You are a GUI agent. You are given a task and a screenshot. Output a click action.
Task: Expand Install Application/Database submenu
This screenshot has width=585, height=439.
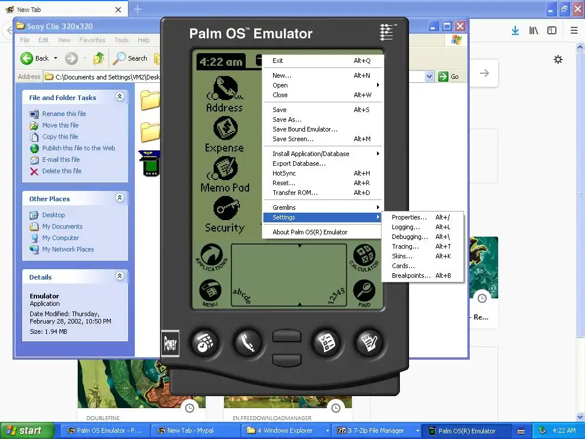click(x=323, y=153)
